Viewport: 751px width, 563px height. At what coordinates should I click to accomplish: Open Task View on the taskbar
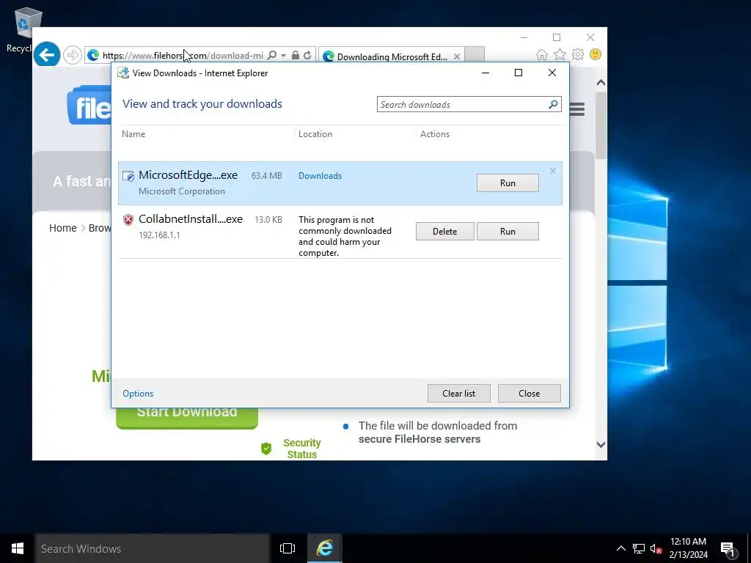coord(287,548)
